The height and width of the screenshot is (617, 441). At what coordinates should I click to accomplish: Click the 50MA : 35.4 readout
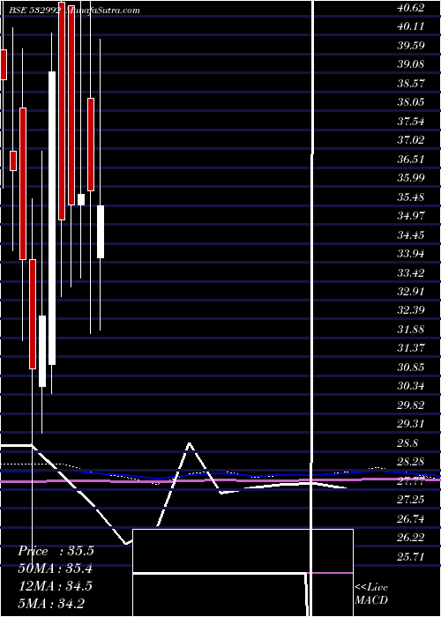click(56, 569)
